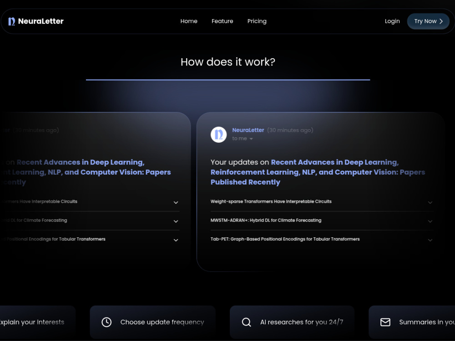
Task: Click the NeuraLetter brand name text
Action: coord(40,21)
